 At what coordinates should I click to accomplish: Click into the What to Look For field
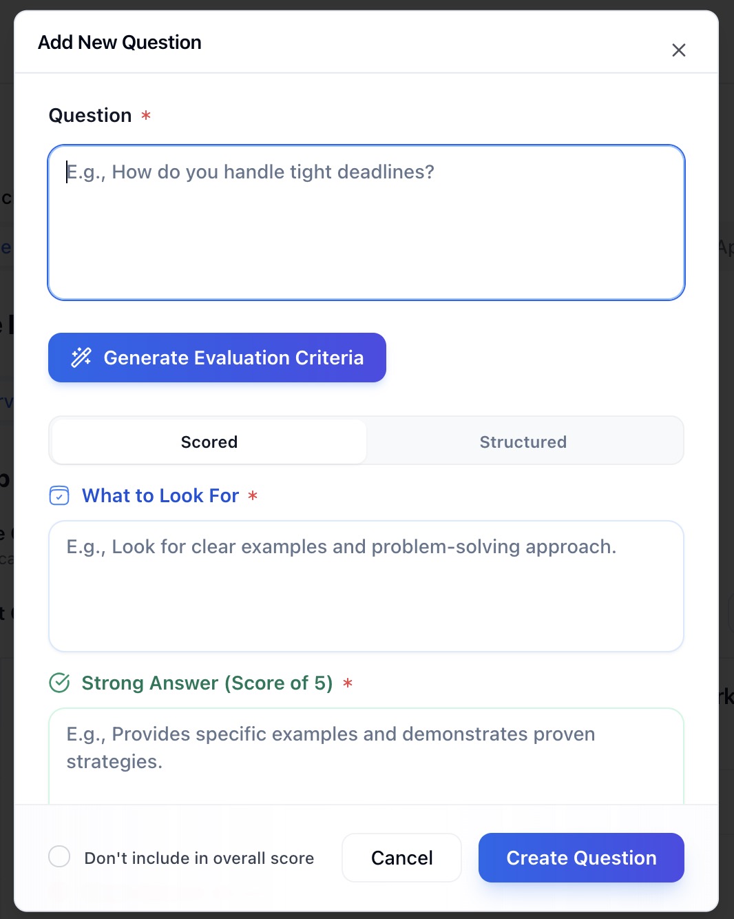366,586
